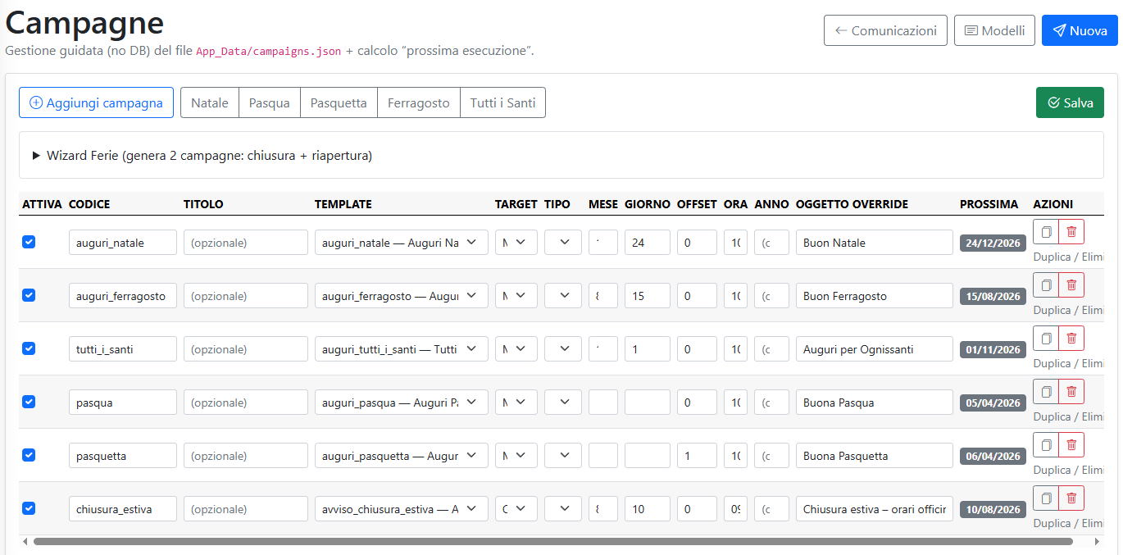Toggle Attiva checkbox for pasqua row
Screen dimensions: 1123x555
[29, 402]
